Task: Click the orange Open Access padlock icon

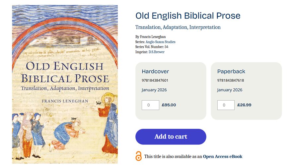Action: (x=138, y=156)
